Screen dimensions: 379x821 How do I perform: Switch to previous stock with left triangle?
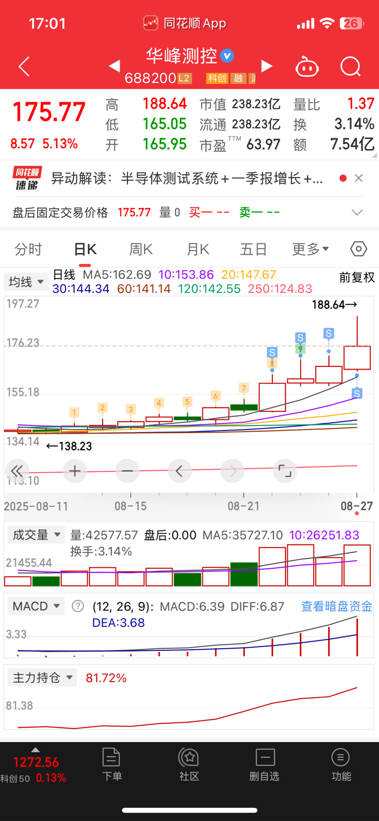click(x=114, y=66)
